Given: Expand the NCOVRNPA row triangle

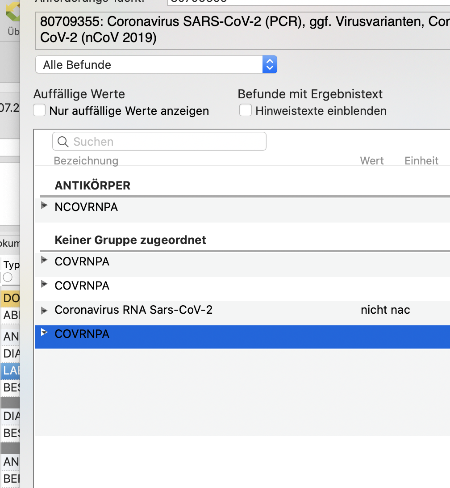Looking at the screenshot, I should 44,206.
